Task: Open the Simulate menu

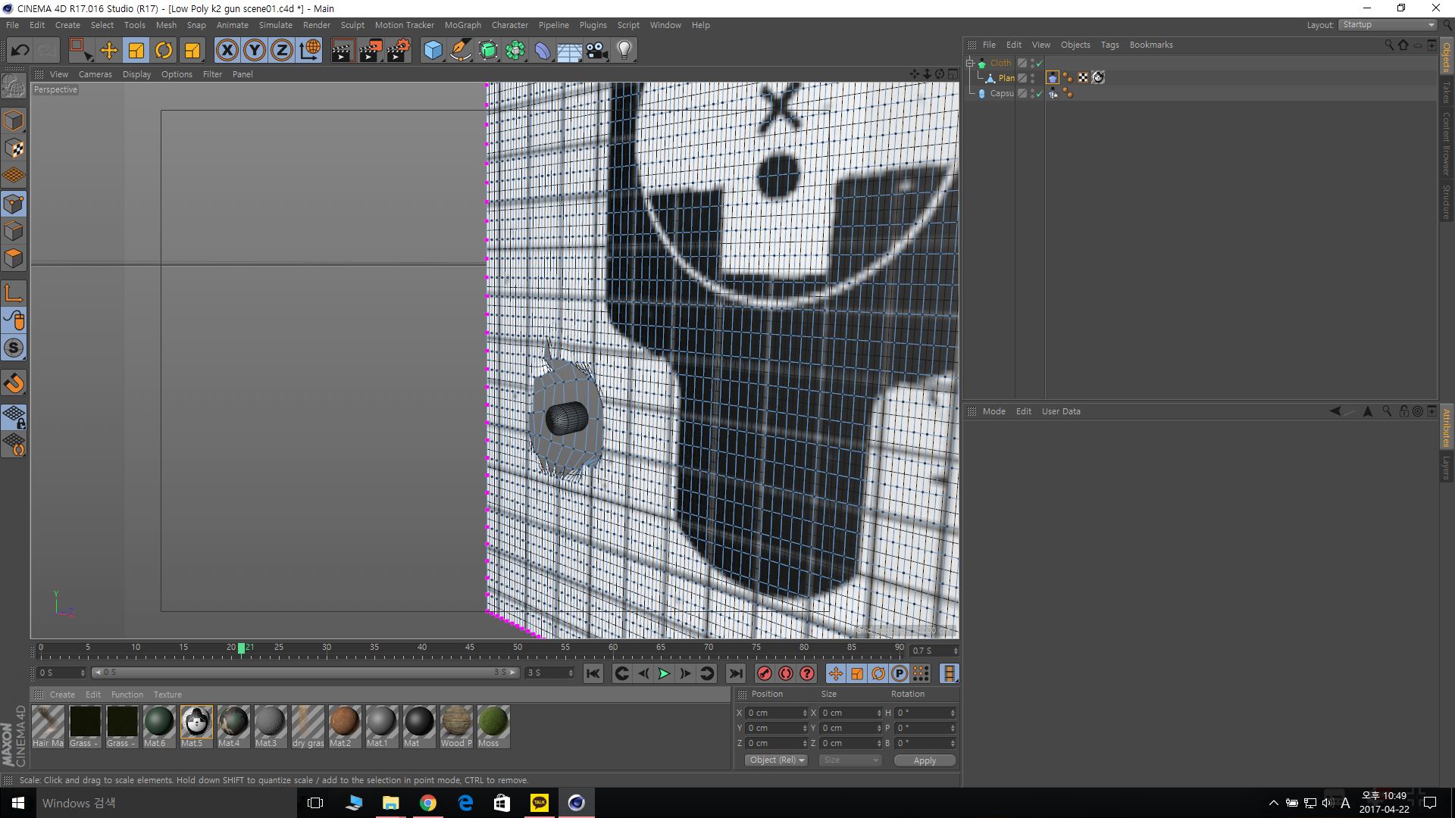Action: [x=275, y=25]
